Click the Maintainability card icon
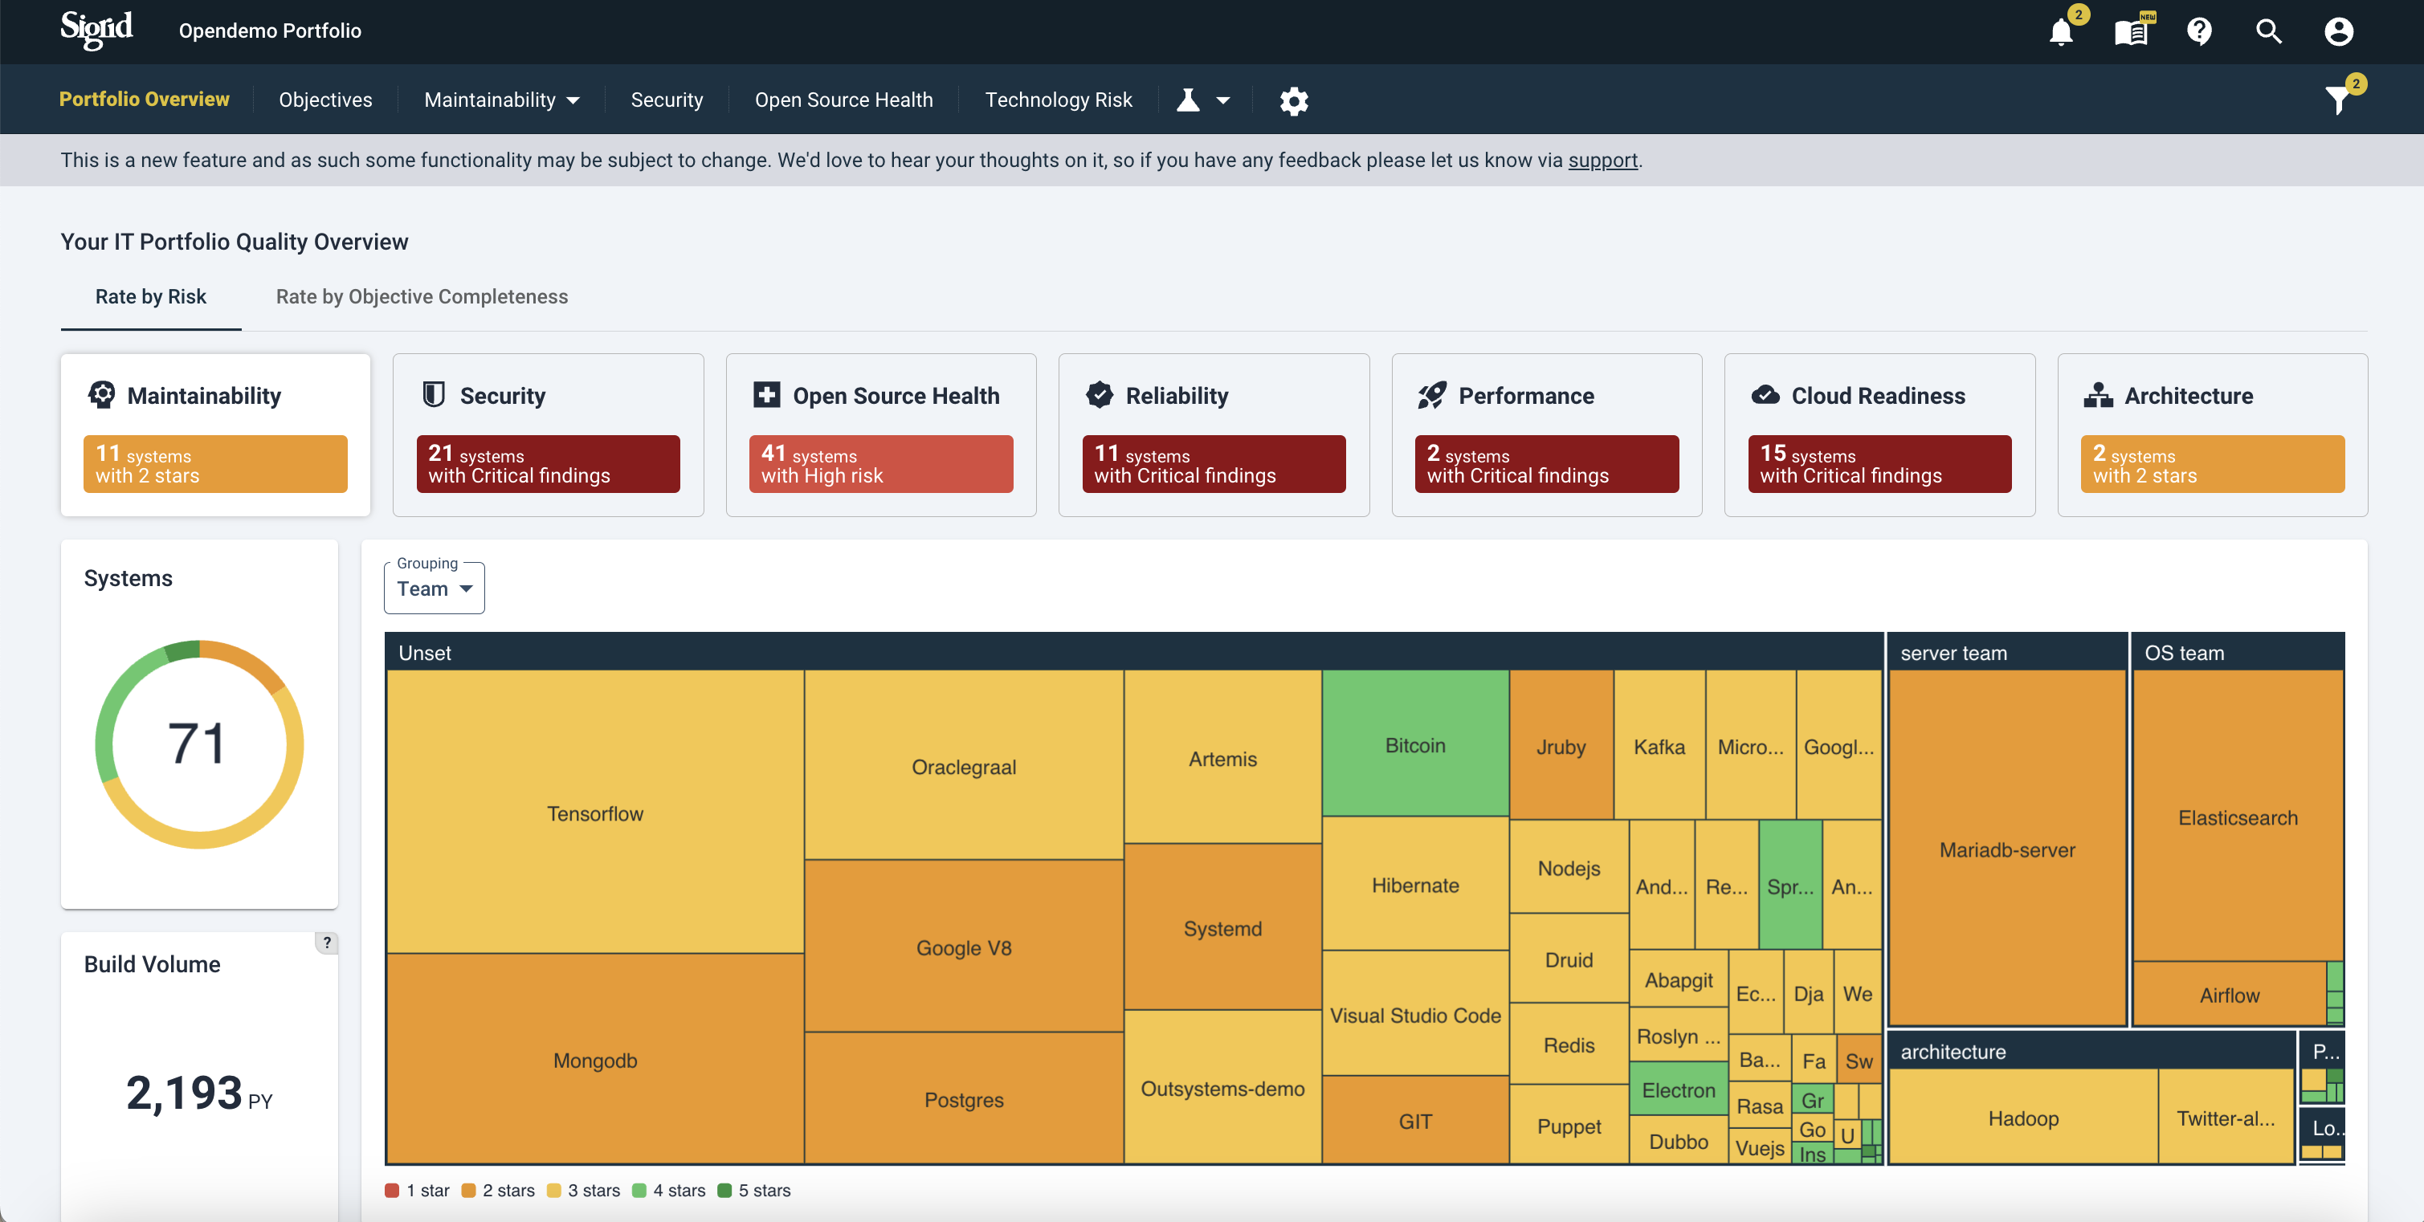The image size is (2424, 1222). [102, 395]
